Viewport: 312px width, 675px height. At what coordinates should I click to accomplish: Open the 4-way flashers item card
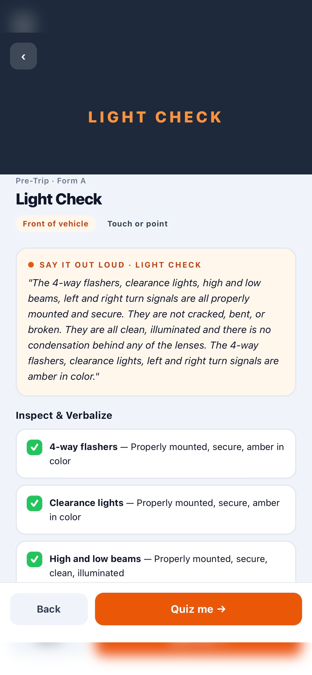click(x=156, y=454)
